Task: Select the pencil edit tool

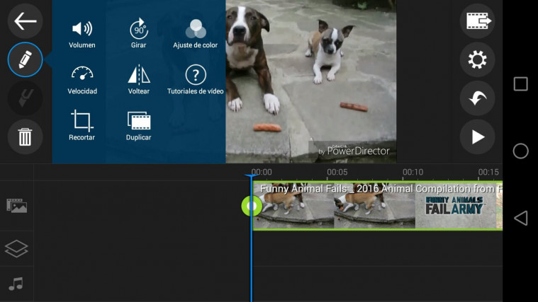Action: pyautogui.click(x=25, y=59)
